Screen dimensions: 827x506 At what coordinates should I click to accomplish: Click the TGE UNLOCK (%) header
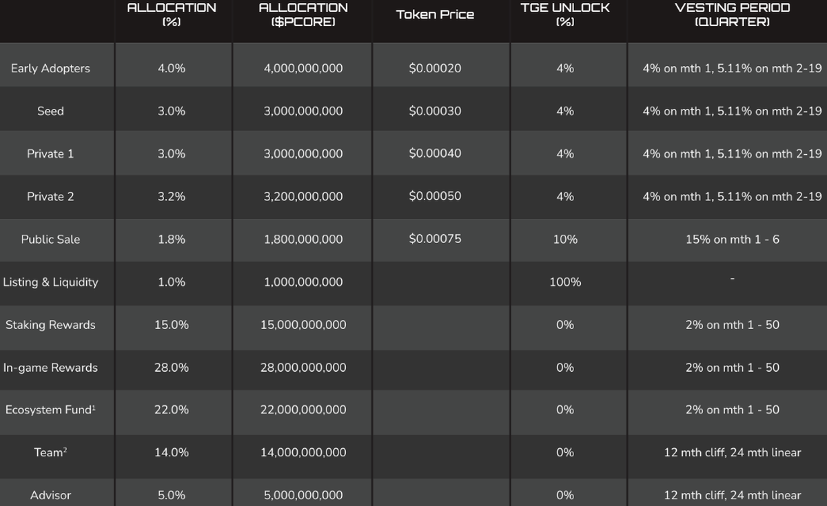565,14
